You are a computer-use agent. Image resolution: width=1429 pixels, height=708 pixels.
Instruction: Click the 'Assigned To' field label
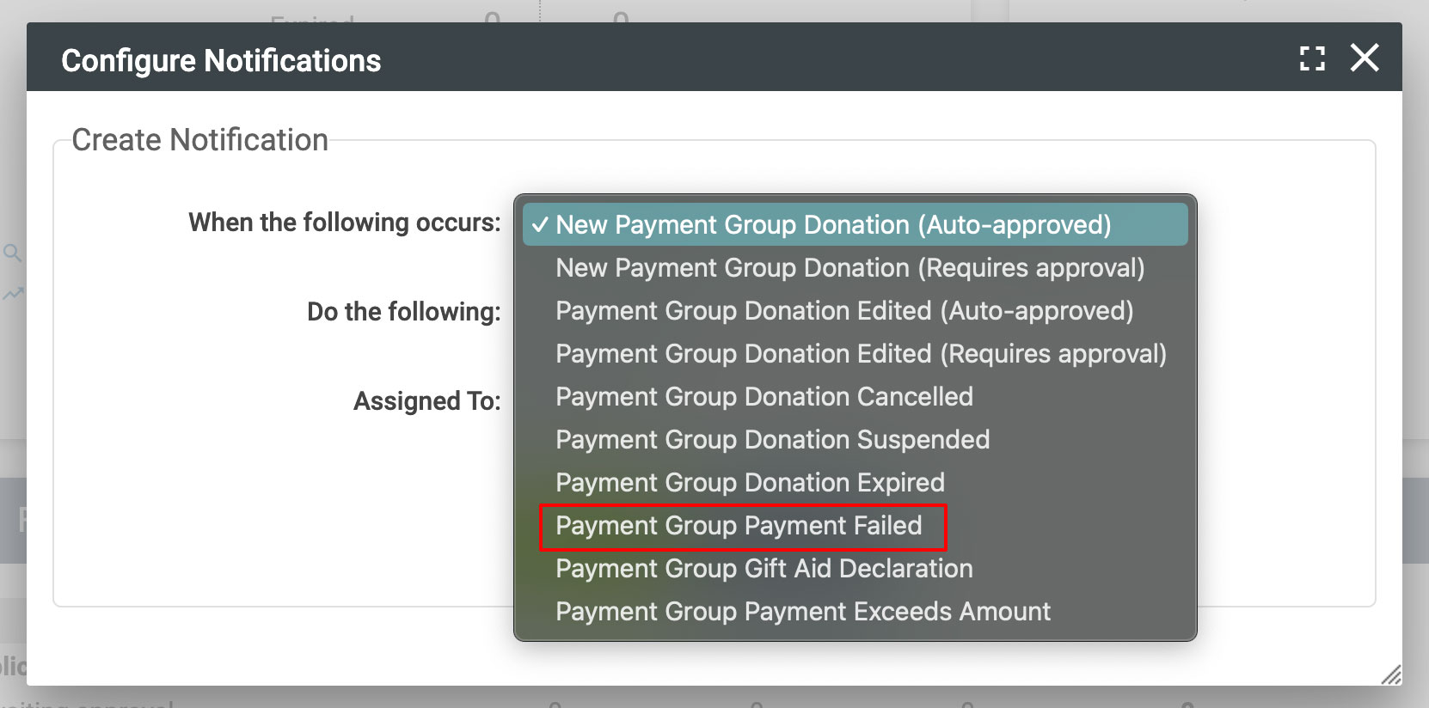[425, 400]
